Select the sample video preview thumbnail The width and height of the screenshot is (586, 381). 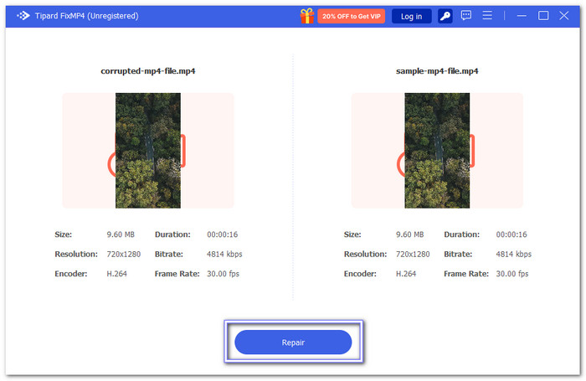pyautogui.click(x=437, y=150)
